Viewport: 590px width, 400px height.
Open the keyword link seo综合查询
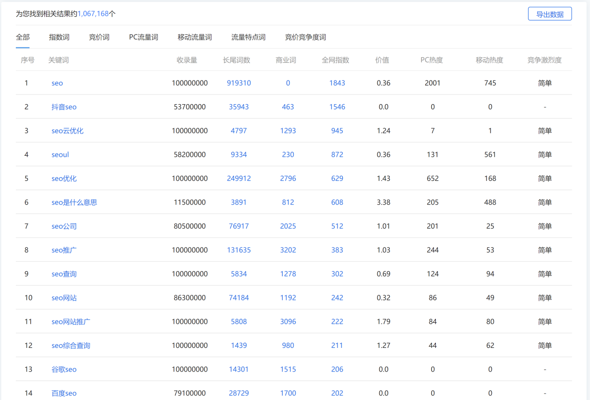pos(71,346)
